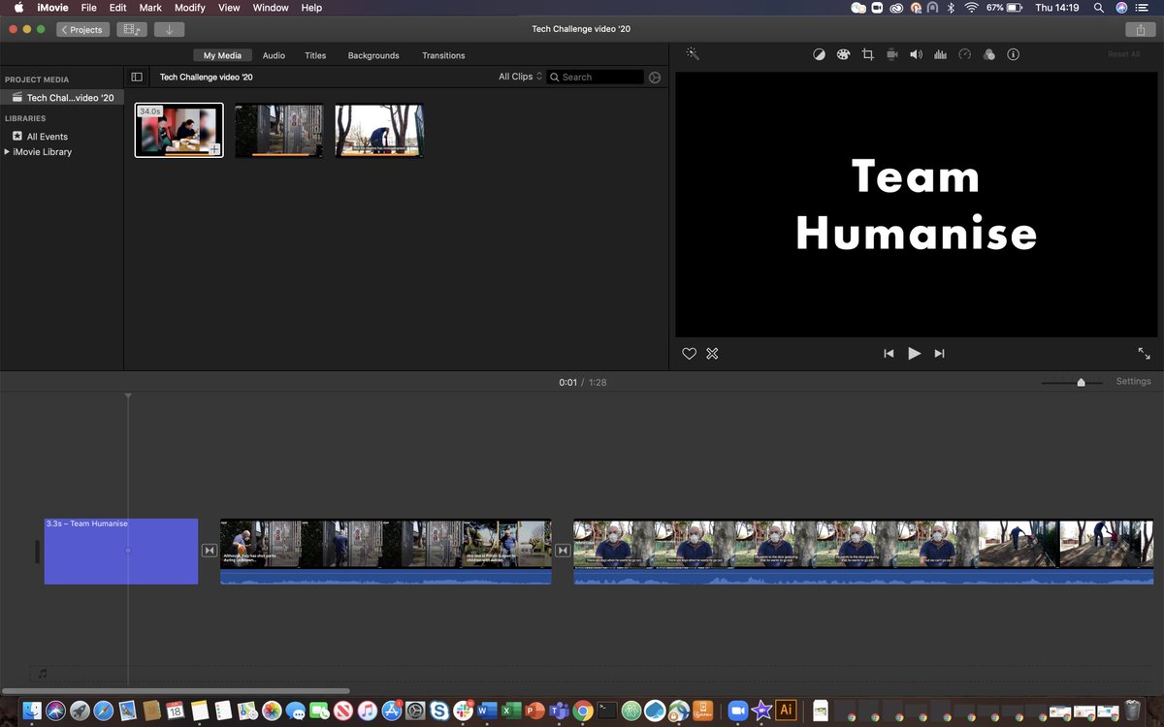Viewport: 1164px width, 727px height.
Task: Select All Events in Libraries
Action: click(x=47, y=137)
